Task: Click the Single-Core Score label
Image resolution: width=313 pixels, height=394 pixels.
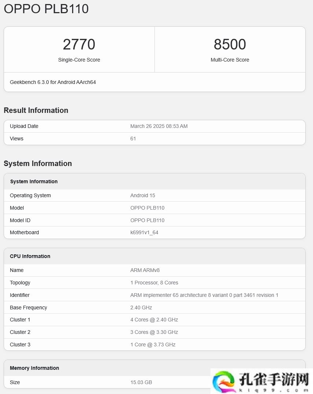Action: pos(79,60)
